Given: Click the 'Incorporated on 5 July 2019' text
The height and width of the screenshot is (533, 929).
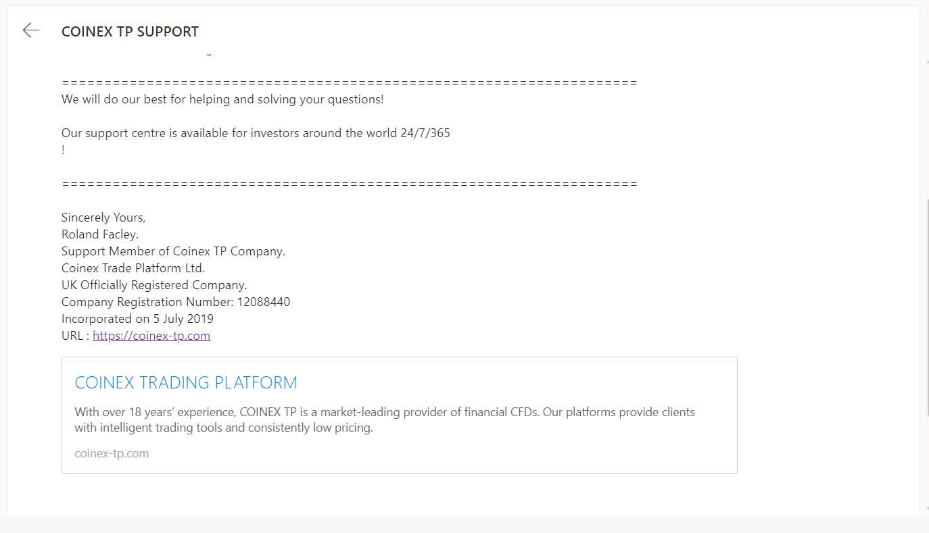Looking at the screenshot, I should [137, 319].
